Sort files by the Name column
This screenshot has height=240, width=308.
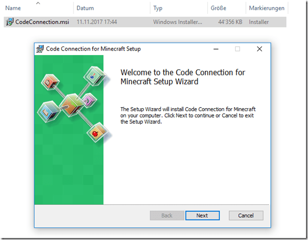click(x=13, y=8)
